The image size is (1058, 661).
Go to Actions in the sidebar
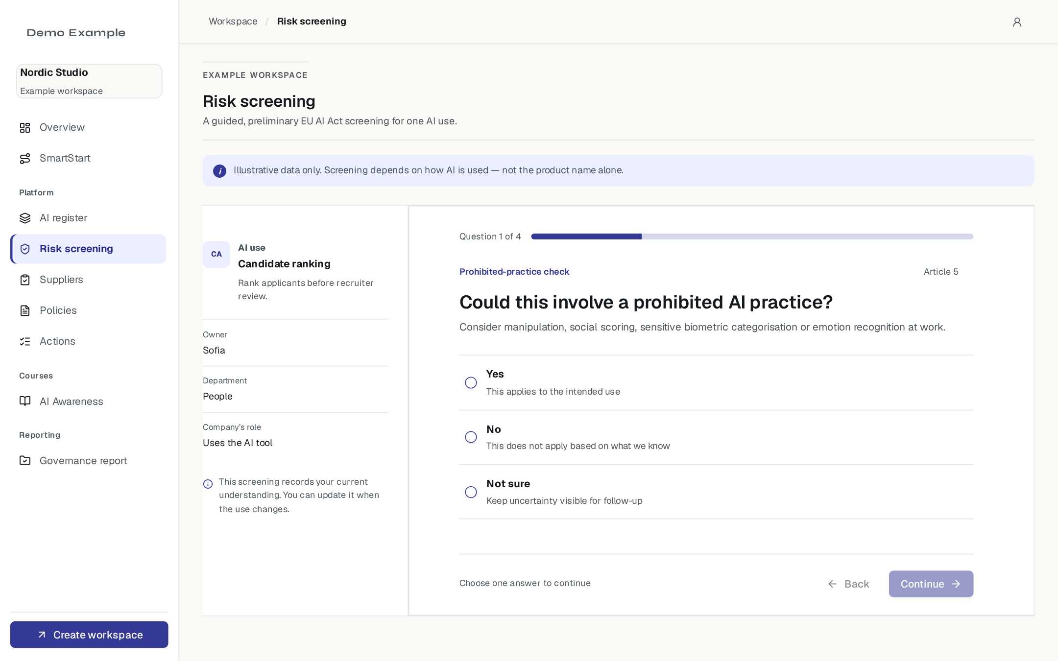pyautogui.click(x=88, y=341)
